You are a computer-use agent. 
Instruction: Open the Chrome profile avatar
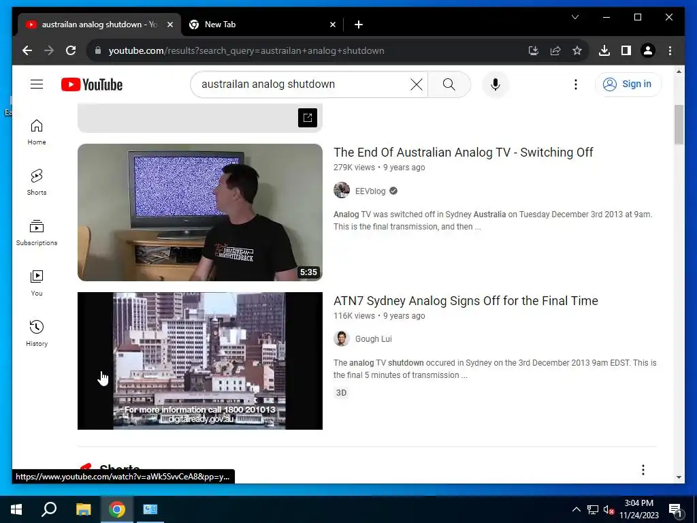click(x=648, y=50)
